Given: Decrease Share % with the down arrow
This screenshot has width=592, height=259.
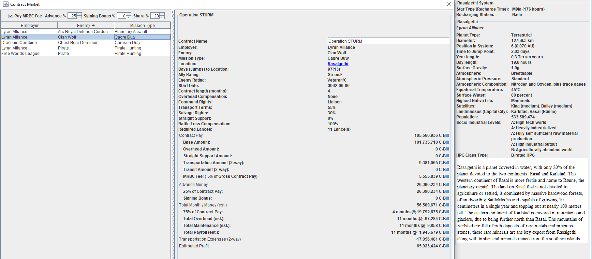Looking at the screenshot, I should [x=162, y=17].
